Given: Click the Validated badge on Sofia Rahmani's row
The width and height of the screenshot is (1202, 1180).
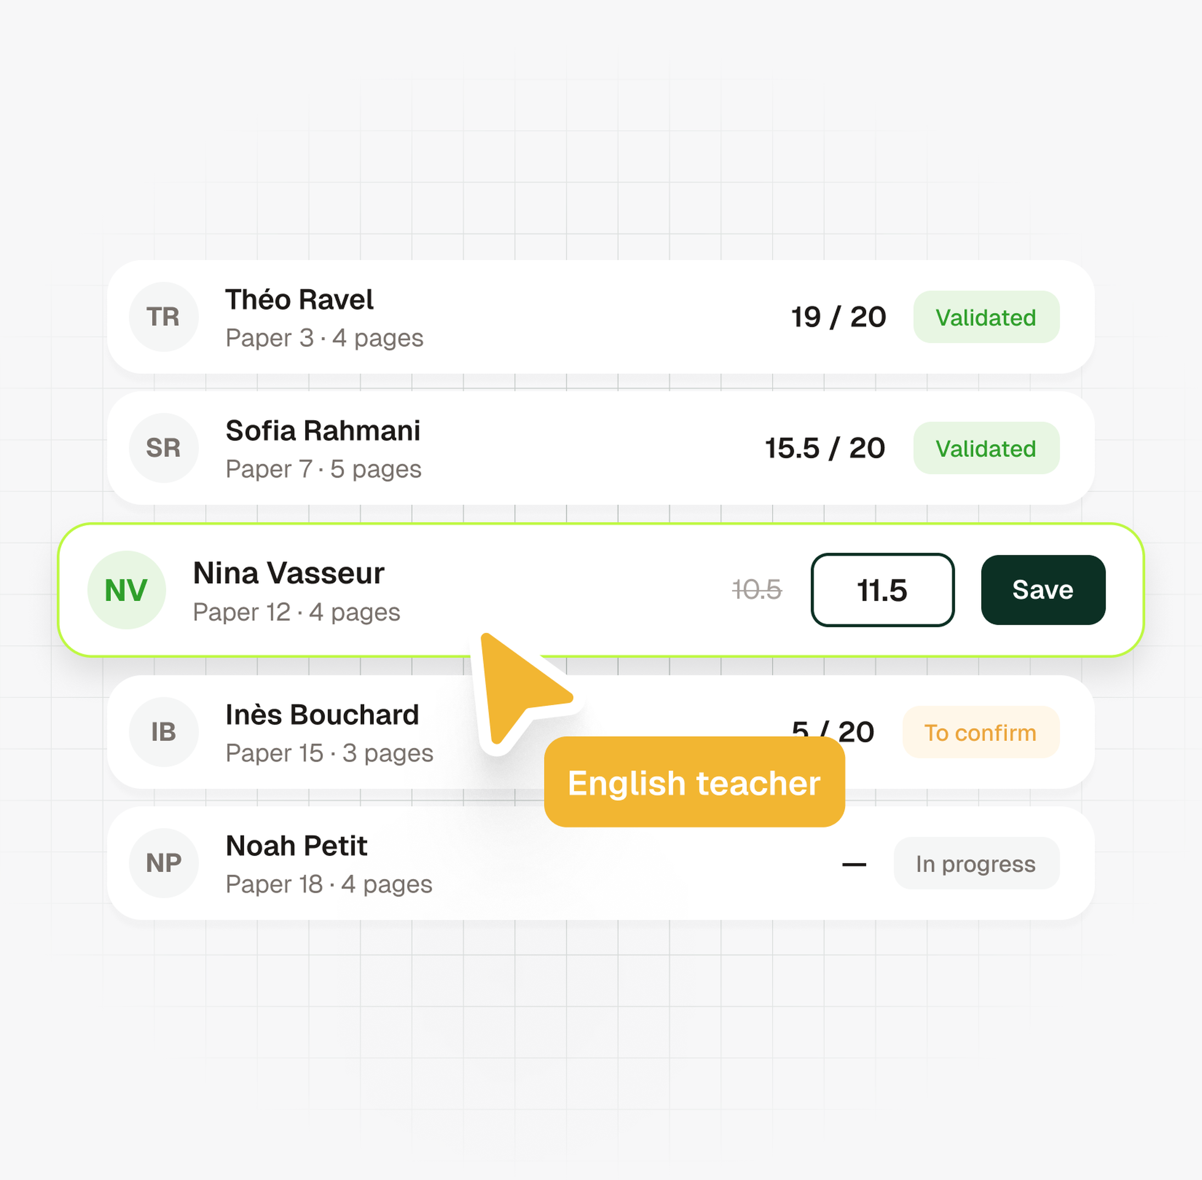Looking at the screenshot, I should click(986, 448).
